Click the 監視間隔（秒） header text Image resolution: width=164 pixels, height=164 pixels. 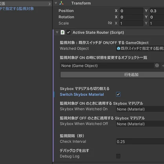coord(72,136)
